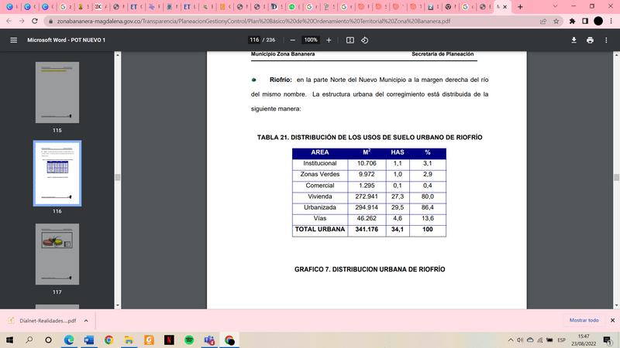Open Windows taskbar search
This screenshot has height=348, width=620.
click(x=29, y=339)
